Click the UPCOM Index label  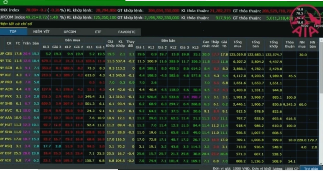(x=12, y=17)
